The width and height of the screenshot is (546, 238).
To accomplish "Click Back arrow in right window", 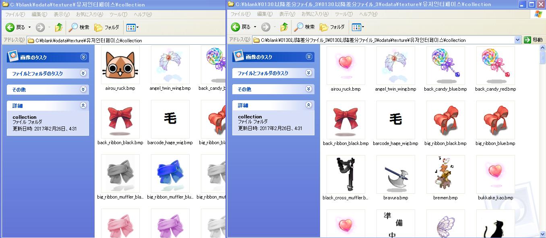I will [x=236, y=27].
